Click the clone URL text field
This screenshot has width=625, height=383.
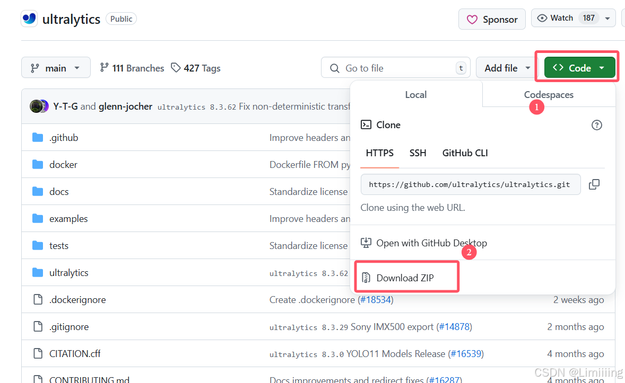coord(471,184)
